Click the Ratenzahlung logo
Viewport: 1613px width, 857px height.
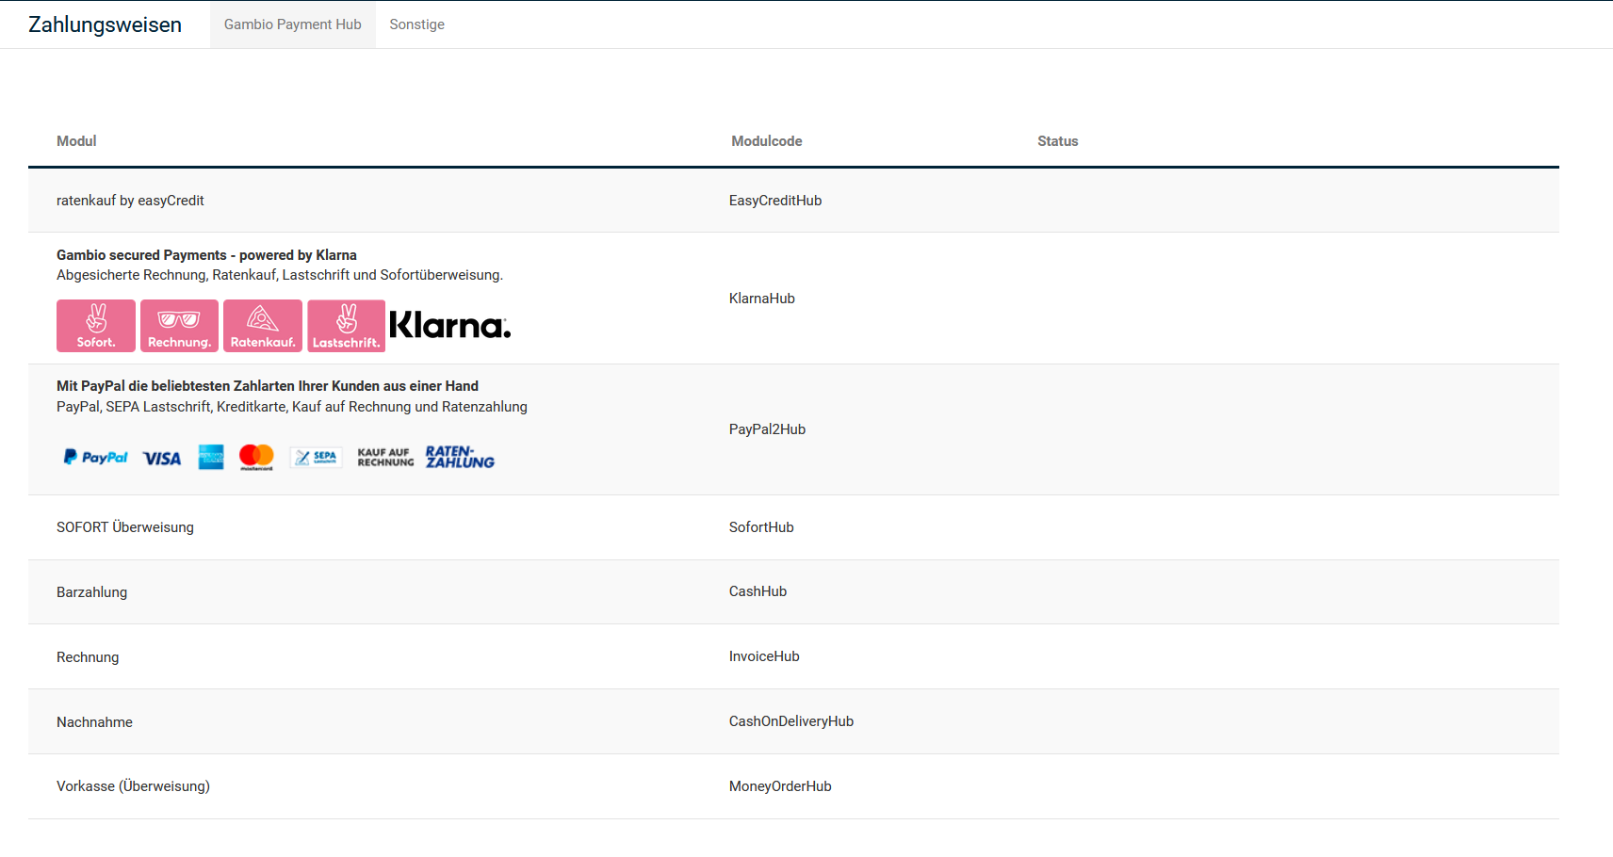(460, 458)
